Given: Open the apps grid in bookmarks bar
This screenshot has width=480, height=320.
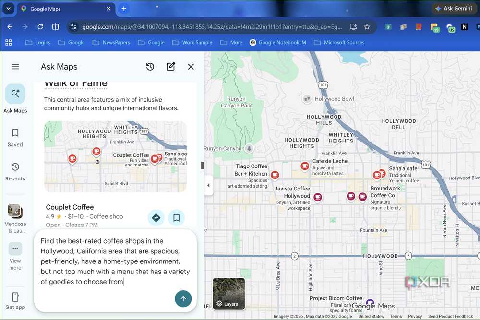Looking at the screenshot, I should (9, 43).
